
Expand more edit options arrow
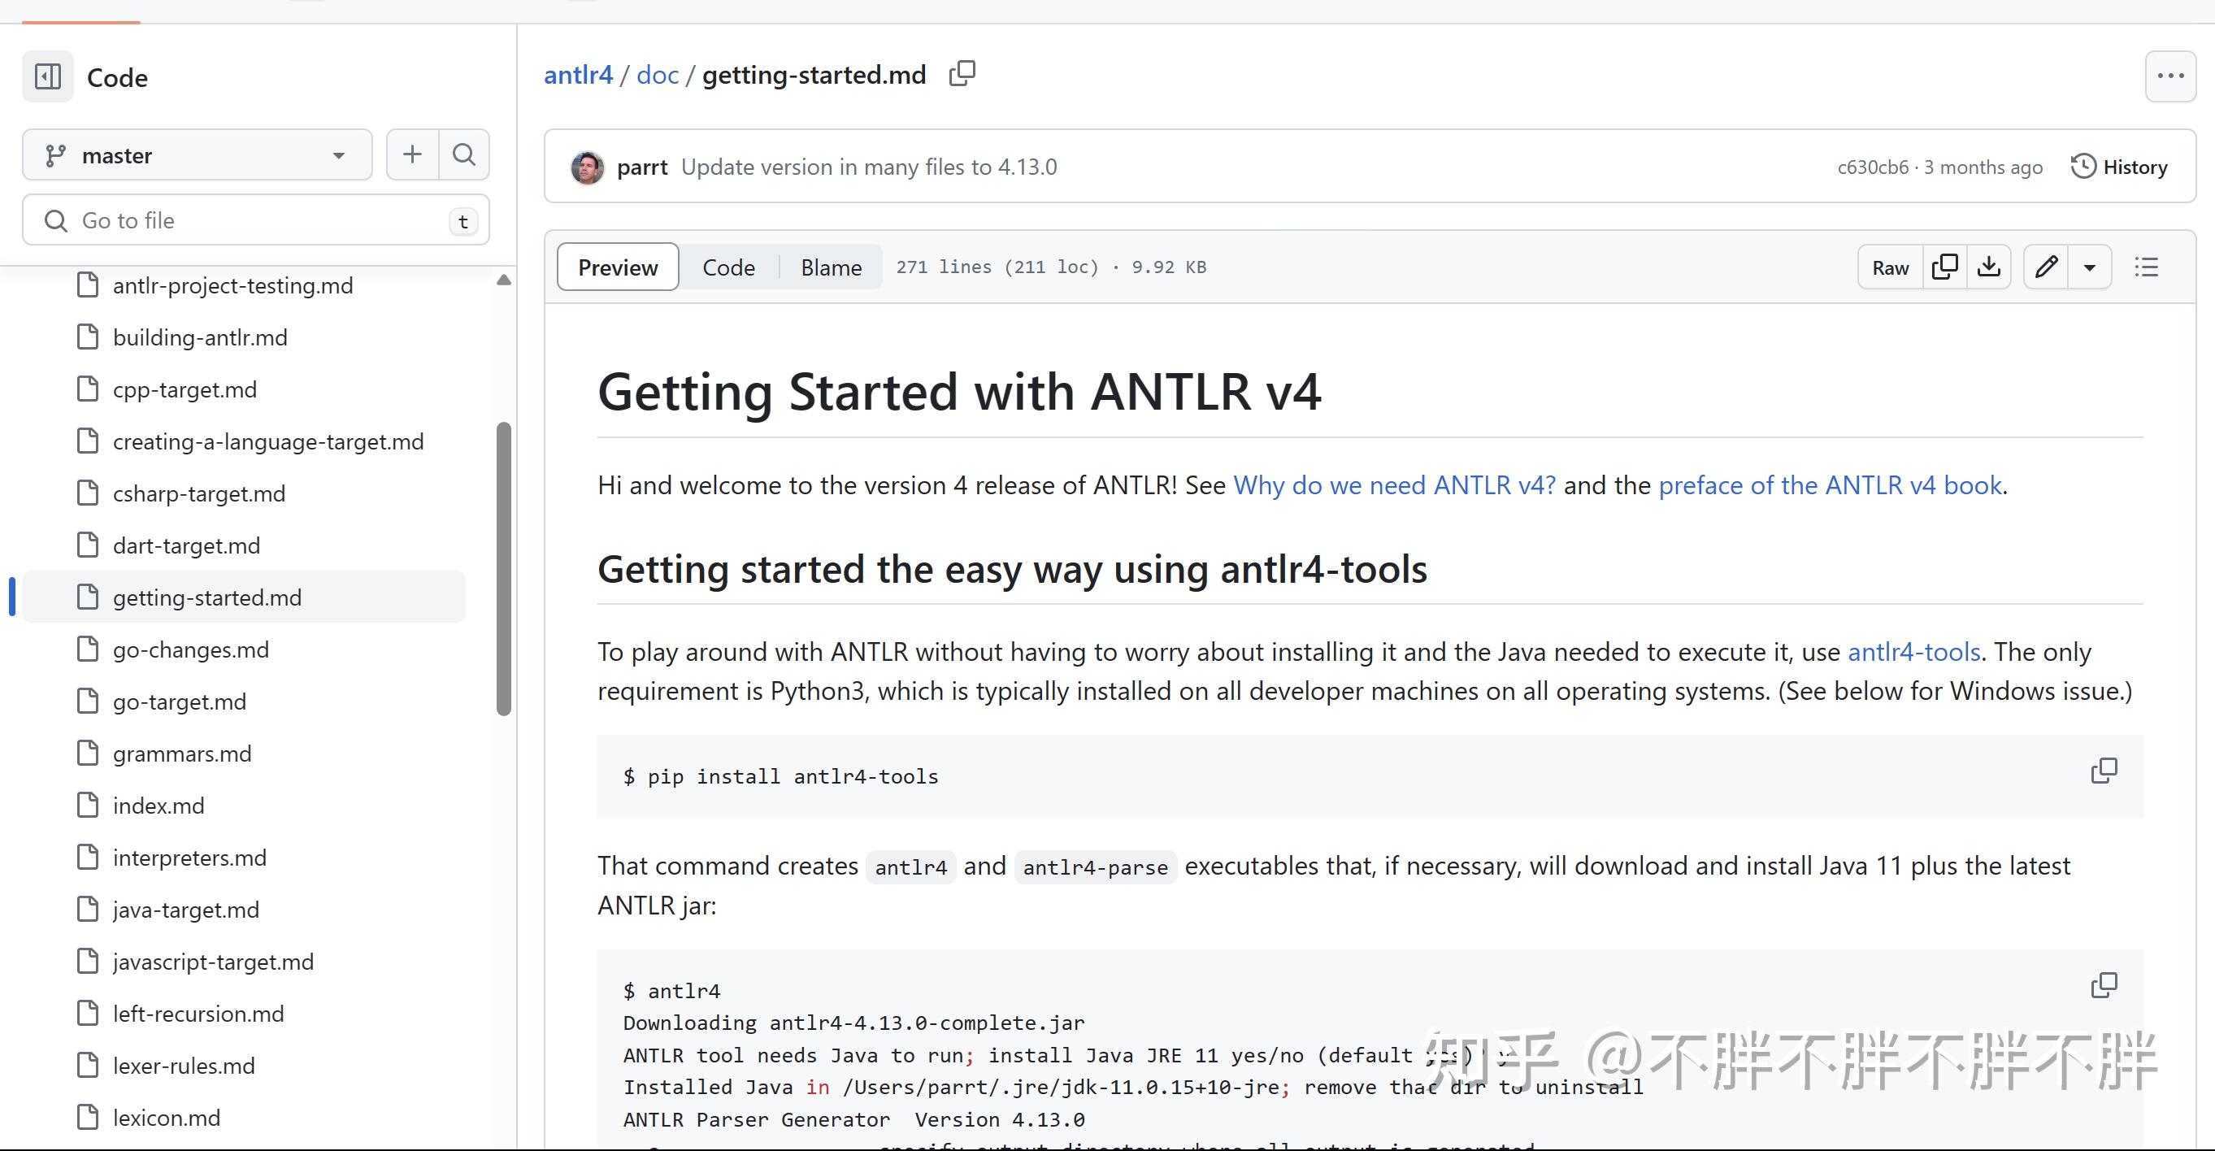pyautogui.click(x=2090, y=267)
